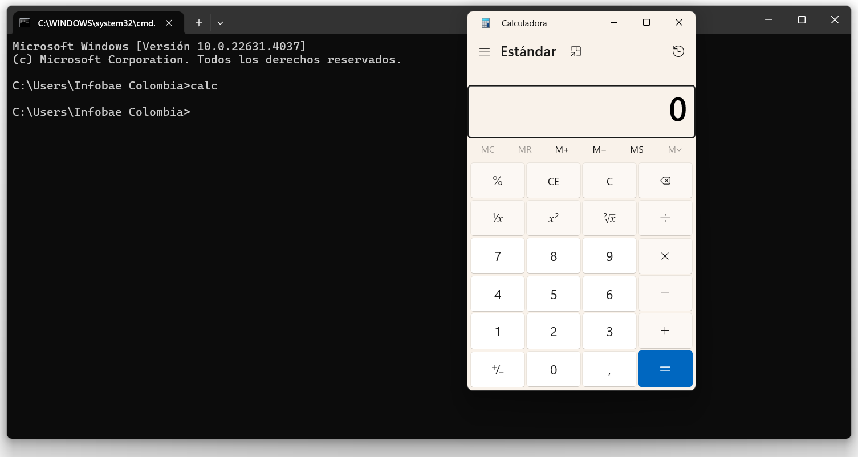Click the MS memory store button
The height and width of the screenshot is (457, 858).
pyautogui.click(x=637, y=150)
